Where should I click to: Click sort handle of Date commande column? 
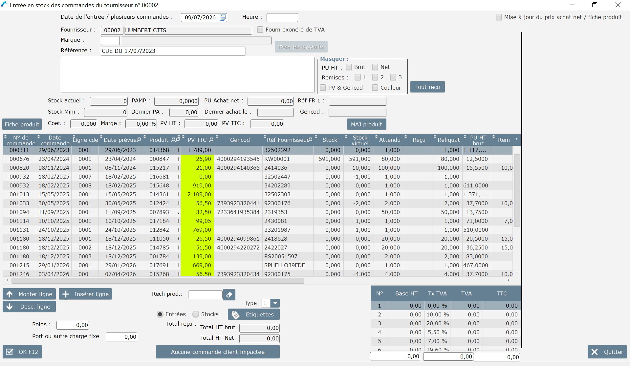click(39, 137)
